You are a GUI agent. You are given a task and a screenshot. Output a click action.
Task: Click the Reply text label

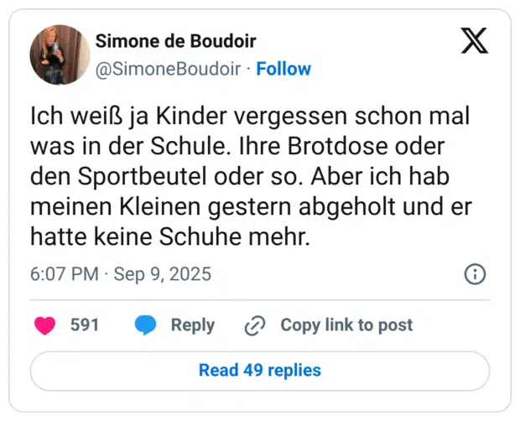(193, 325)
